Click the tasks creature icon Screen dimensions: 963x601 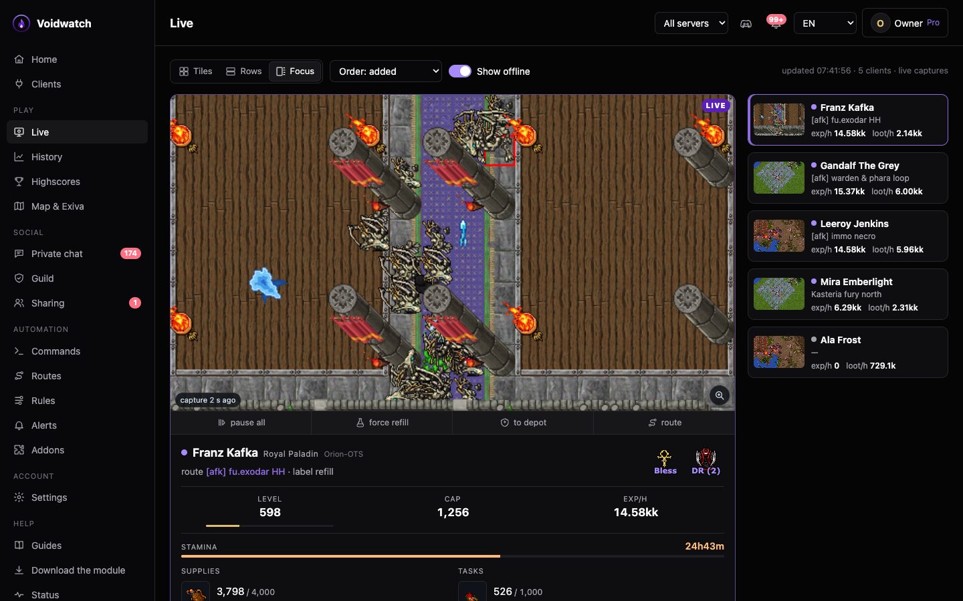(472, 592)
